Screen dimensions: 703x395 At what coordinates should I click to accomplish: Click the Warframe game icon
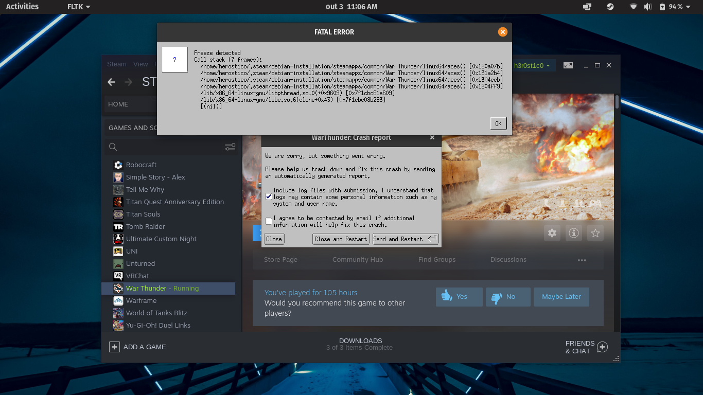pos(118,300)
